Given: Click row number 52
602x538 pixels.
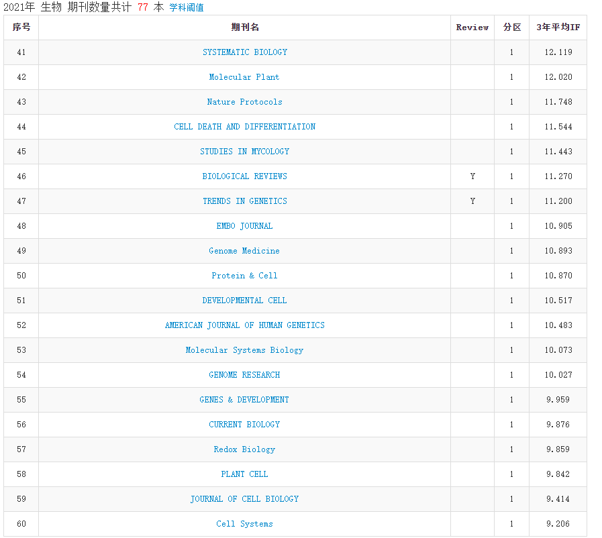Looking at the screenshot, I should [x=21, y=325].
